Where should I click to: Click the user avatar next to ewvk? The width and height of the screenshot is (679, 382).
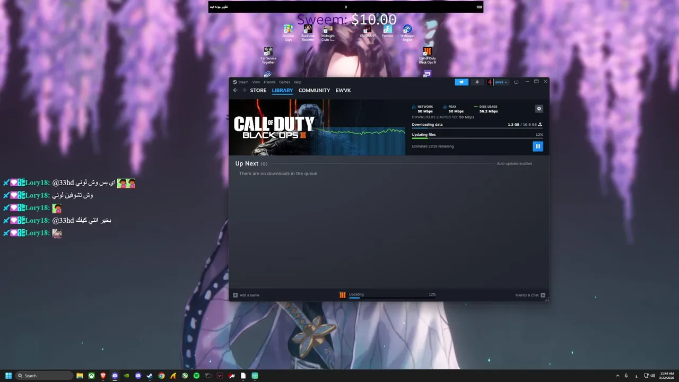click(490, 82)
